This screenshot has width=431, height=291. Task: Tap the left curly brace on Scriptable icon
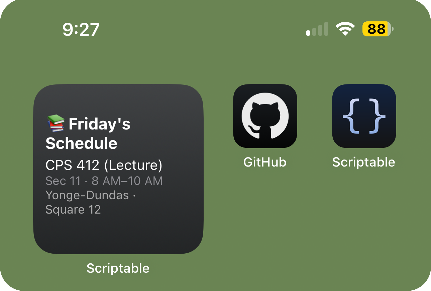click(x=350, y=116)
